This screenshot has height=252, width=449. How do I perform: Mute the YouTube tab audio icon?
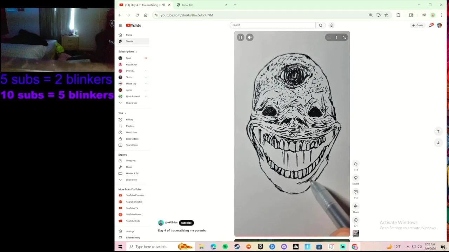pyautogui.click(x=163, y=5)
